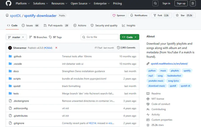Switch to the Code tab
The height and width of the screenshot is (127, 201).
[12, 26]
